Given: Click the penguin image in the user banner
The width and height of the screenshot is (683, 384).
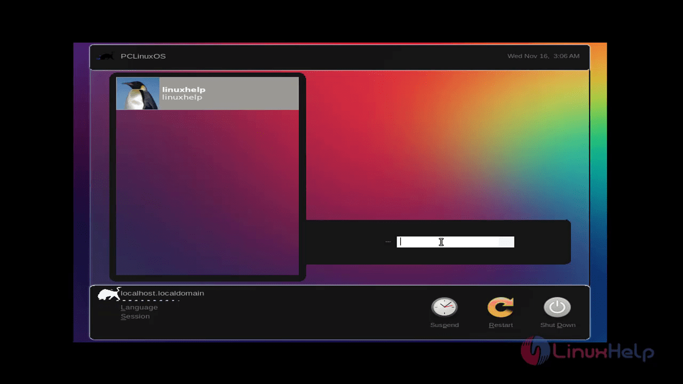Looking at the screenshot, I should [x=137, y=93].
